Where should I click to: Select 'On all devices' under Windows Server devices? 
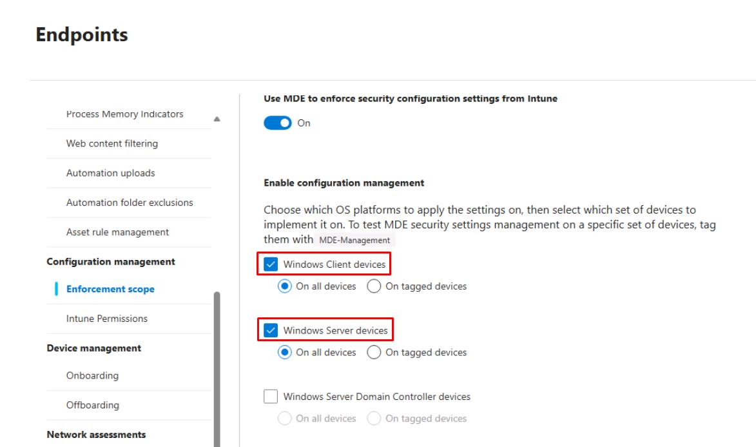pos(285,353)
